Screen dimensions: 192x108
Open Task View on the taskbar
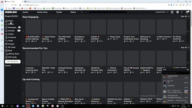coord(12,106)
